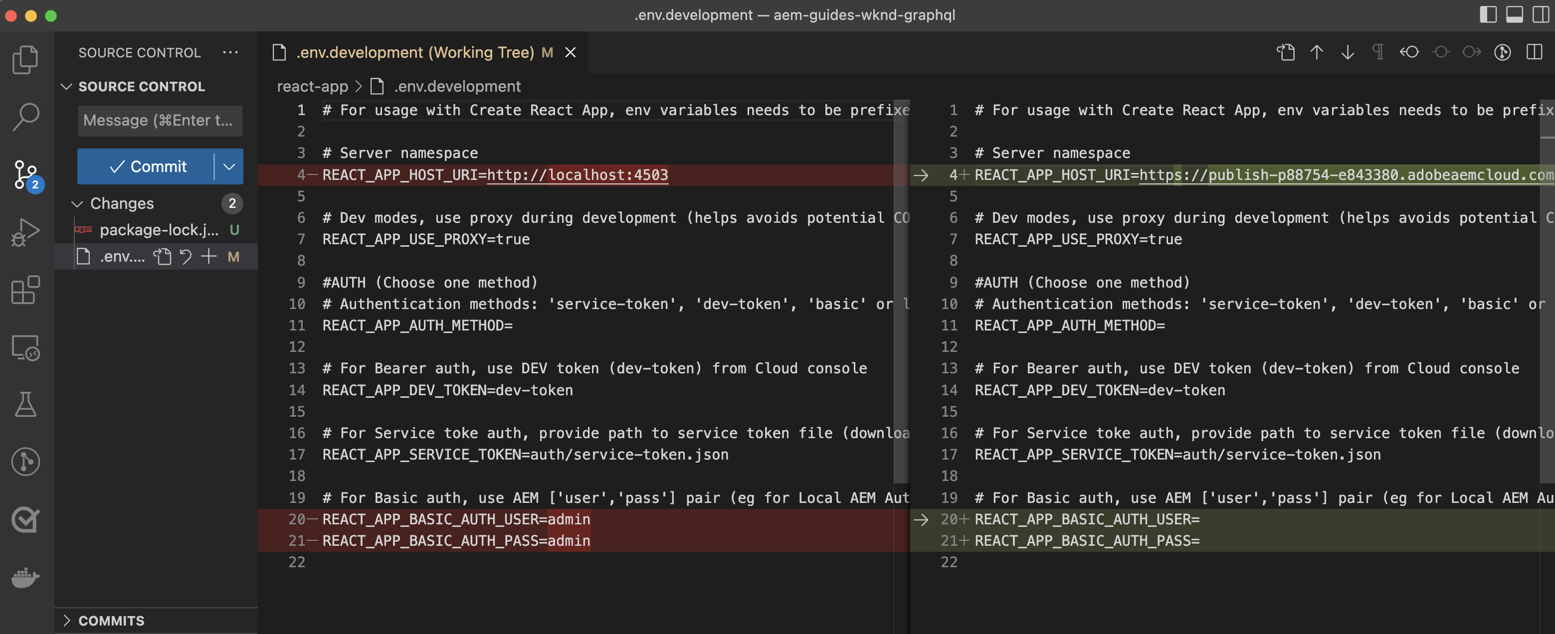
Task: Go to previous change arrow in toolbar
Action: pos(1317,52)
